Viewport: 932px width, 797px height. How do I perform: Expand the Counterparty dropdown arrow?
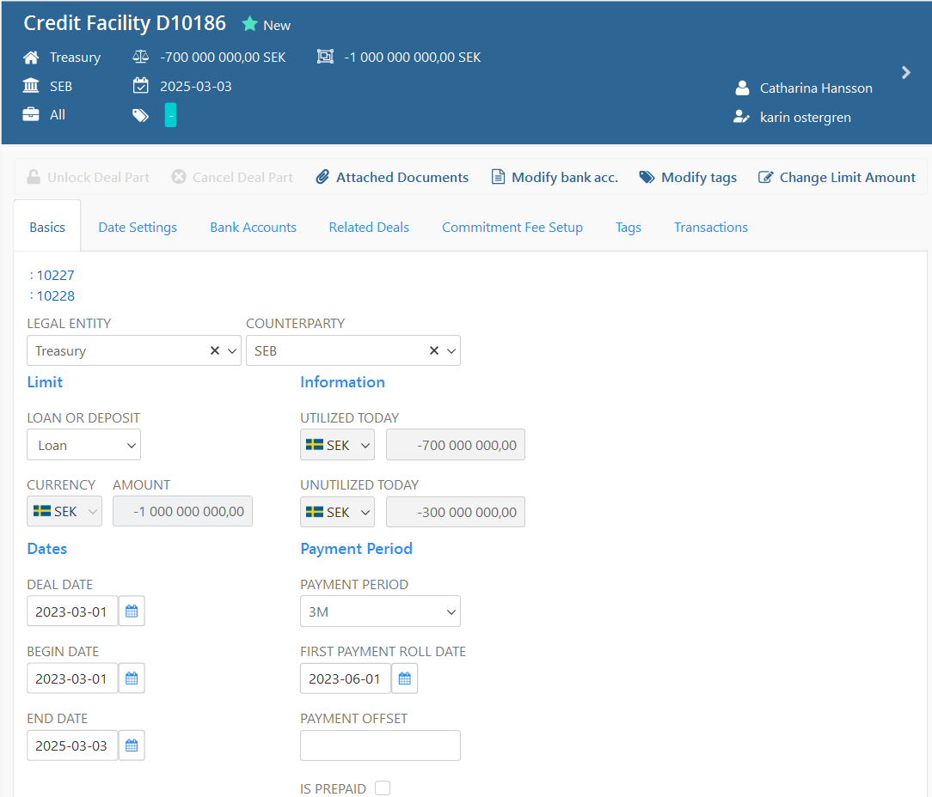pyautogui.click(x=451, y=350)
